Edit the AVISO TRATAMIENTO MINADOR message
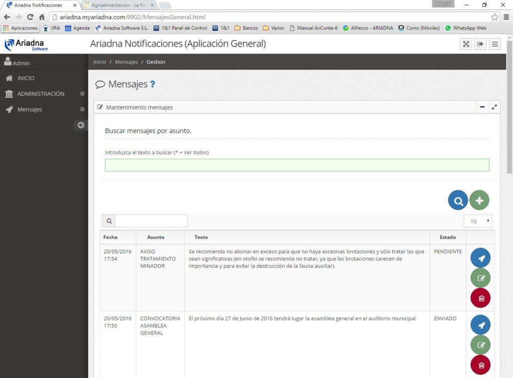This screenshot has width=513, height=378. (480, 278)
